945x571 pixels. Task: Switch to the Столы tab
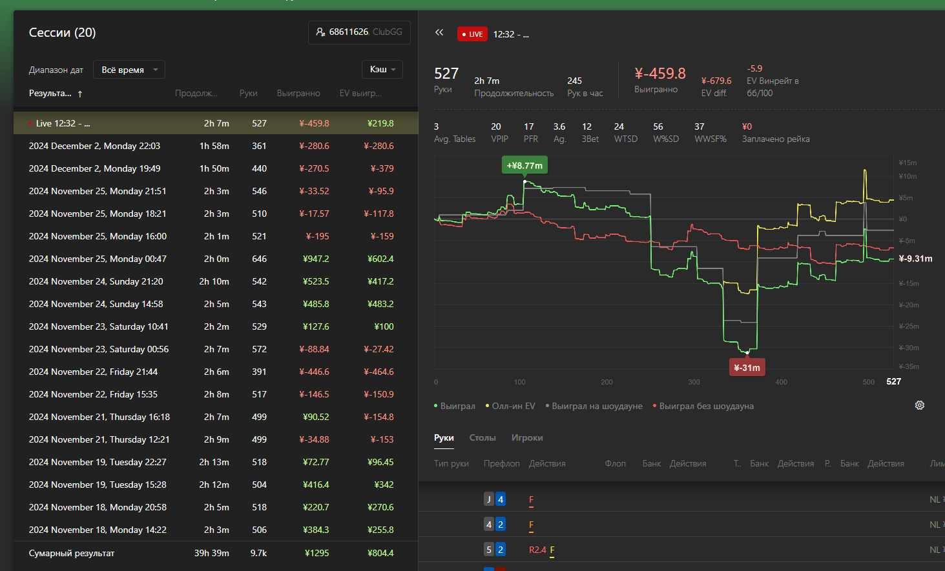coord(483,437)
